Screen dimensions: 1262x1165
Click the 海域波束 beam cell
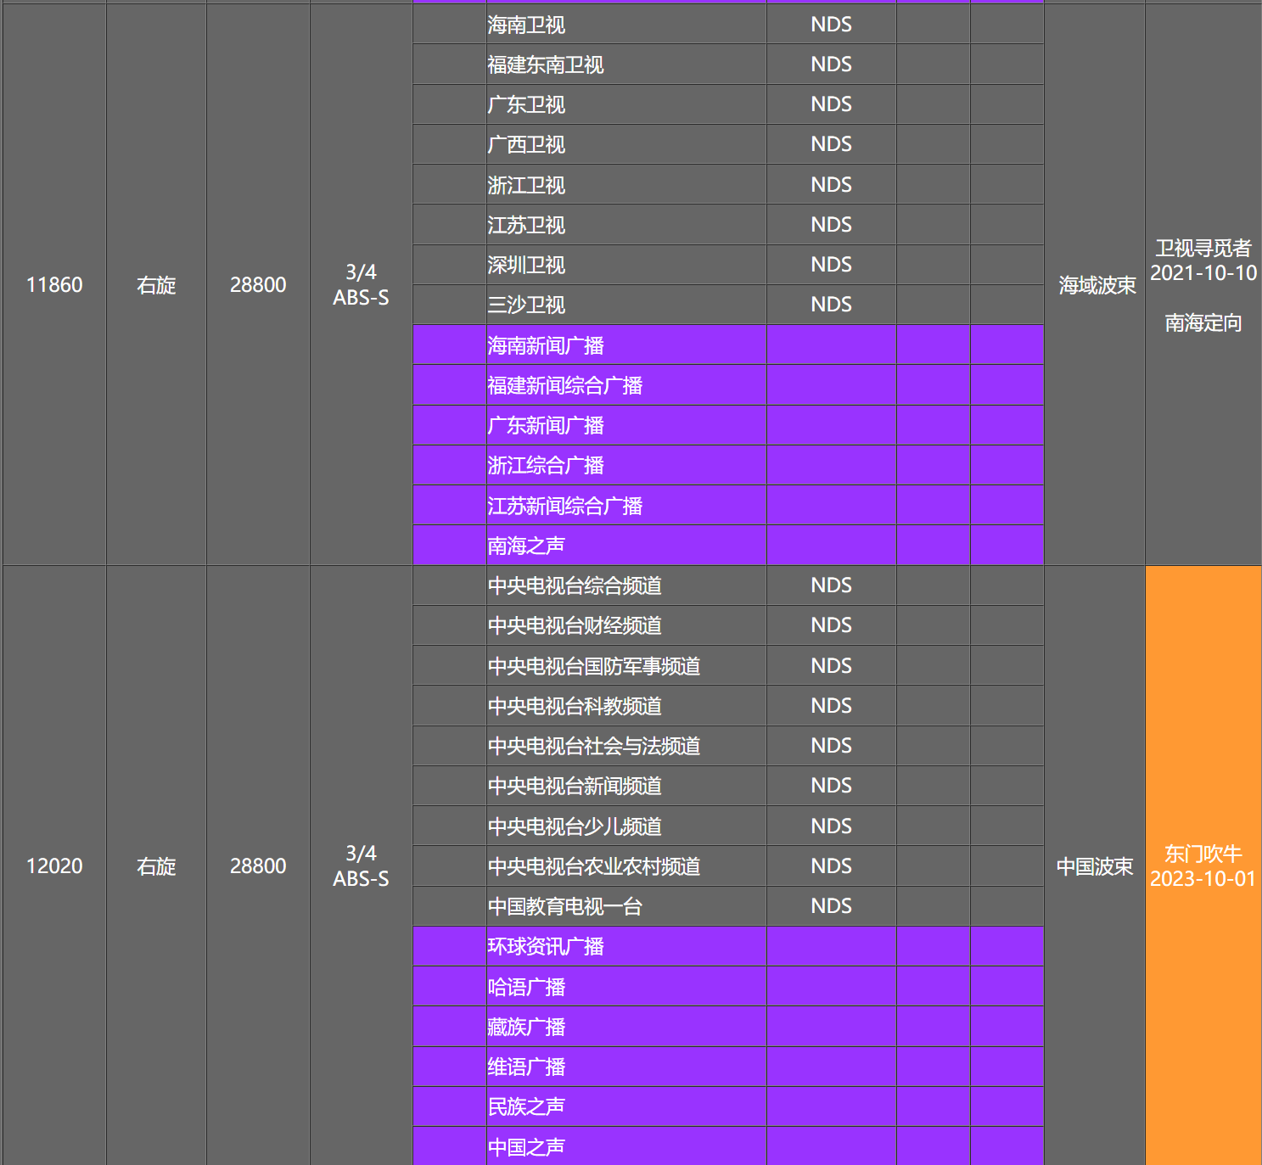pyautogui.click(x=1095, y=284)
